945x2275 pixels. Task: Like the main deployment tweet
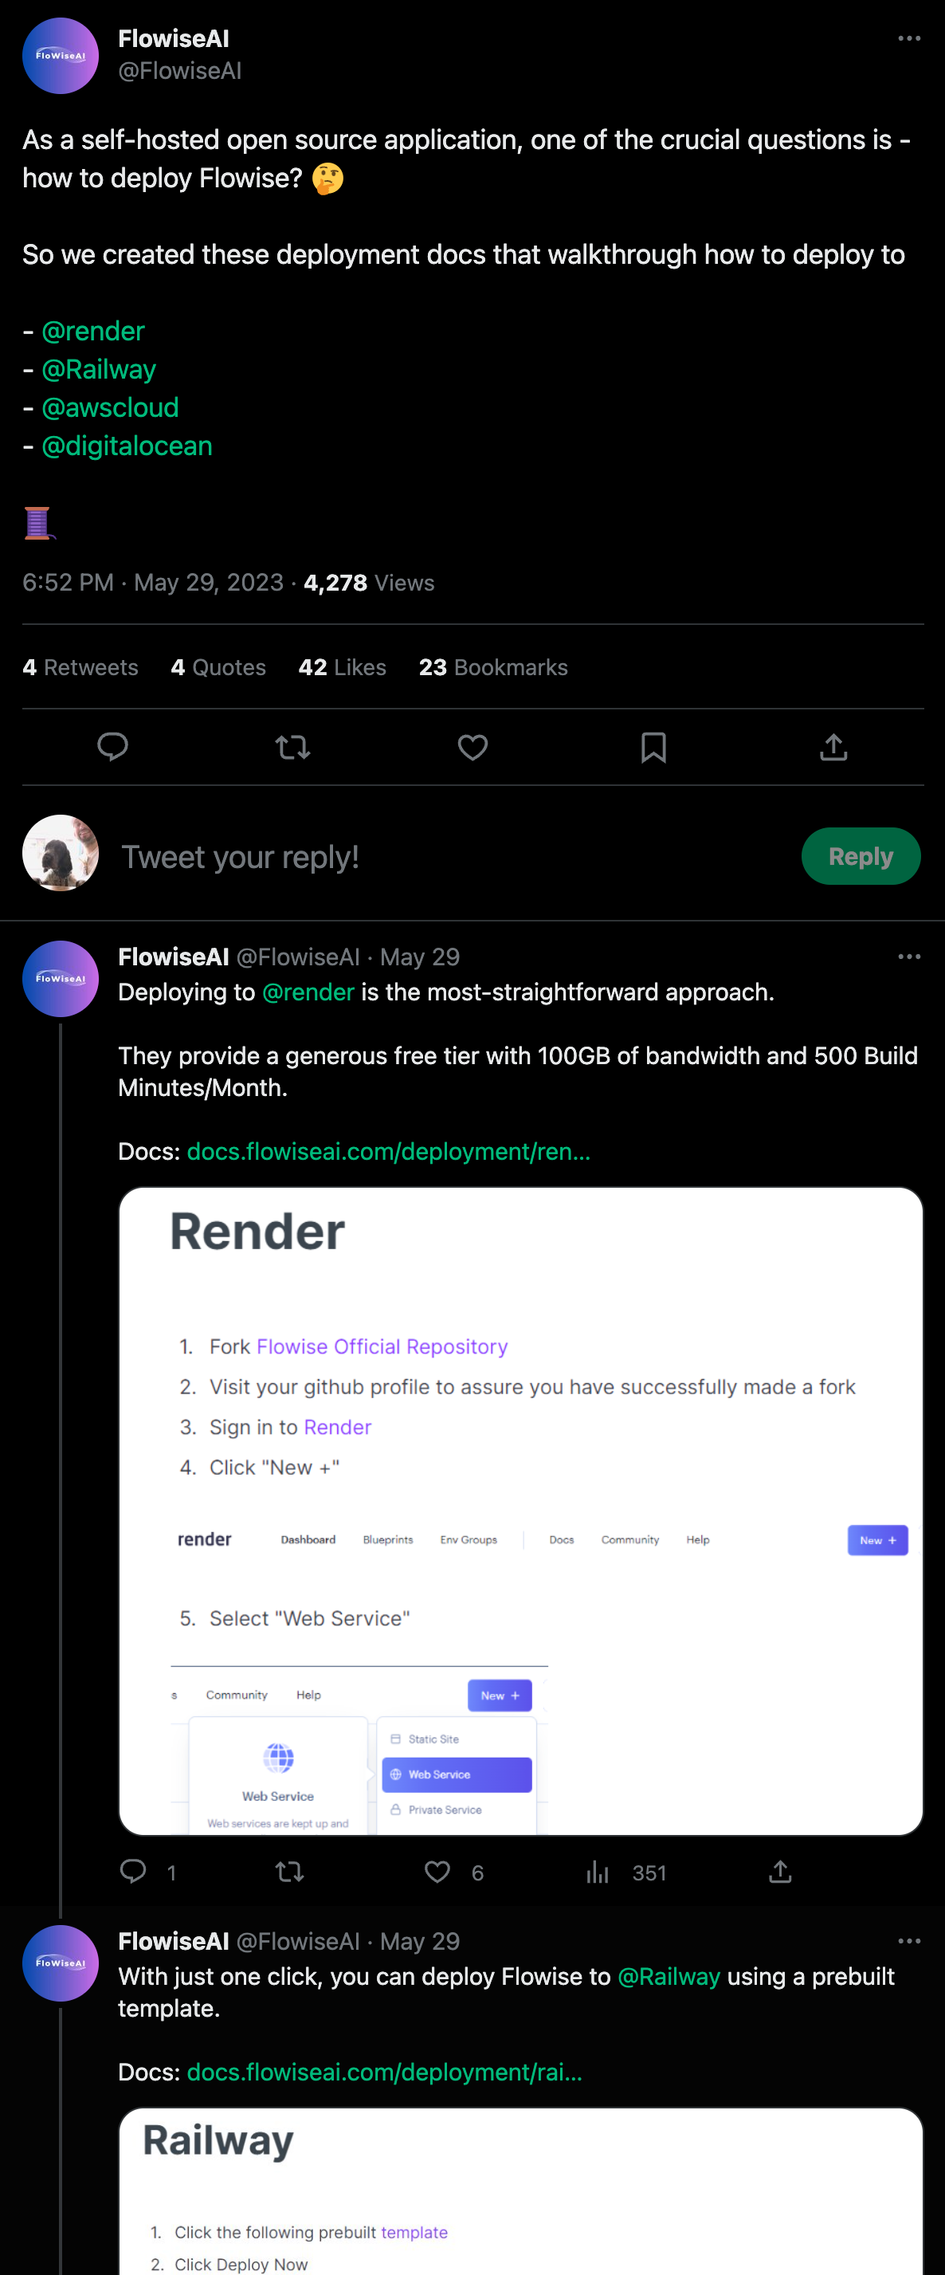pos(472,747)
